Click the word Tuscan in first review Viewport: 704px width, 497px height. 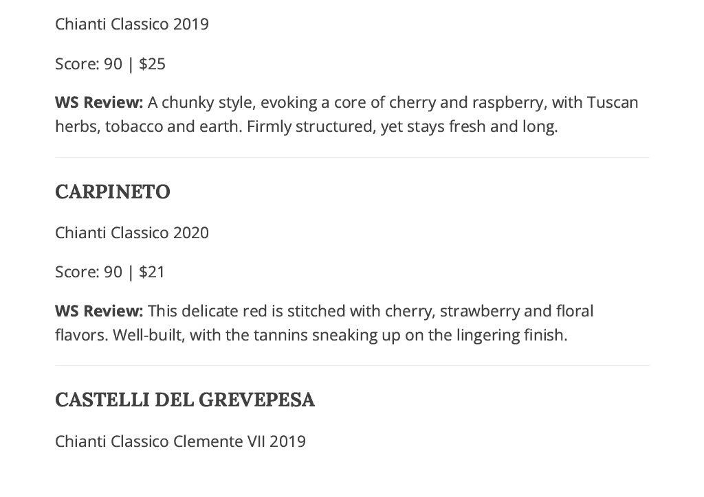coord(613,103)
